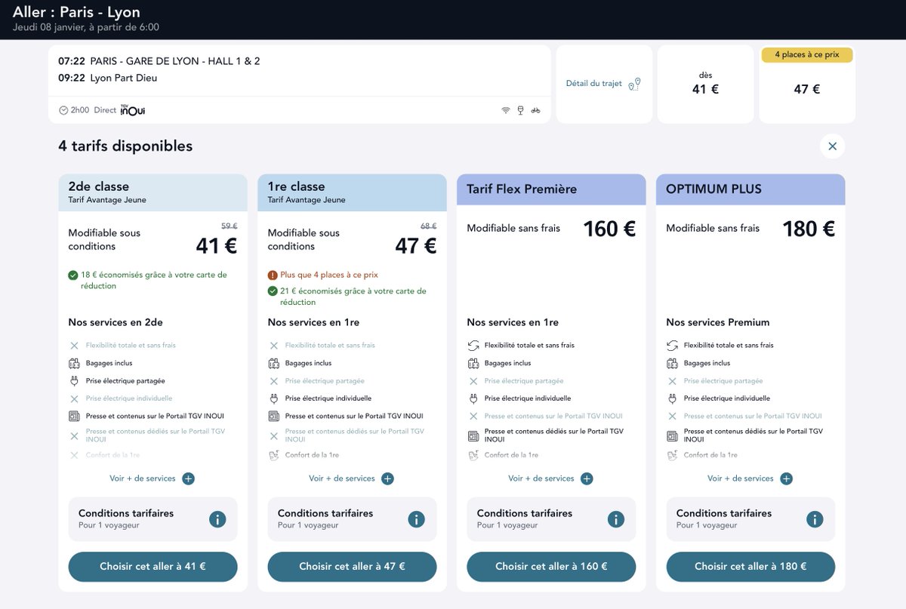Select the dès 41 € price card

[705, 84]
